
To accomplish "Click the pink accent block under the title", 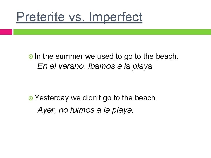I will pos(6,32).
